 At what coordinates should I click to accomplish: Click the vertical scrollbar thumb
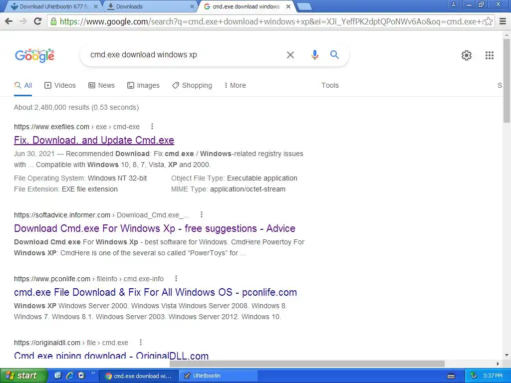[507, 80]
